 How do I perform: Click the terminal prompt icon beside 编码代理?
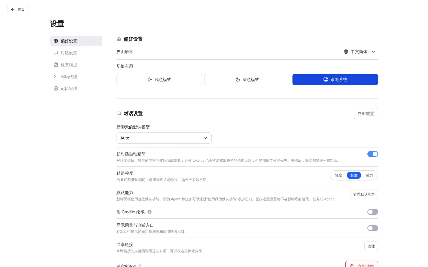click(56, 77)
